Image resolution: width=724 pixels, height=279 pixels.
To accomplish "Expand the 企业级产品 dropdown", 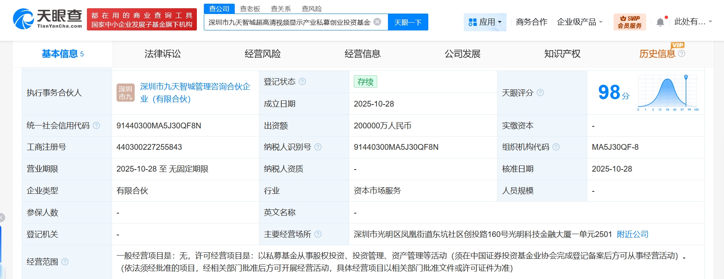I will tap(579, 22).
